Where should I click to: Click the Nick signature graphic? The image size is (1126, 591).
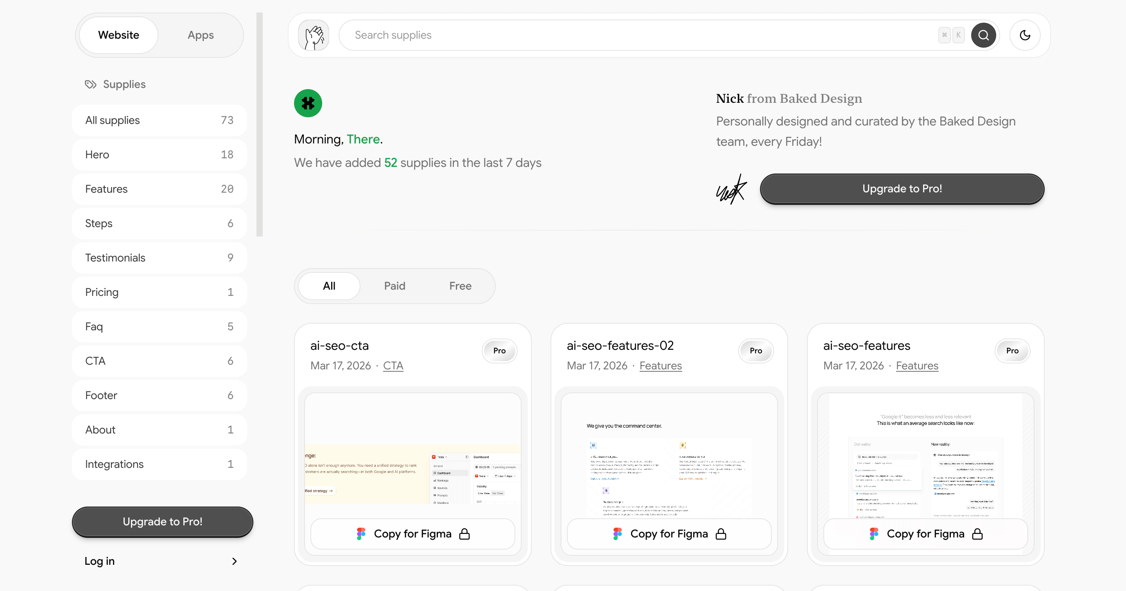[732, 189]
